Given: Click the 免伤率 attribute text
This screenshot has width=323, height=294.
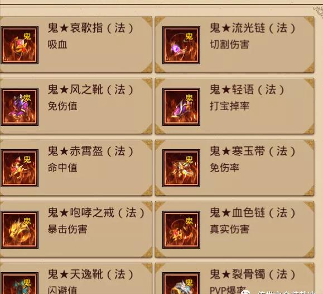Looking at the screenshot, I should coord(224,168).
